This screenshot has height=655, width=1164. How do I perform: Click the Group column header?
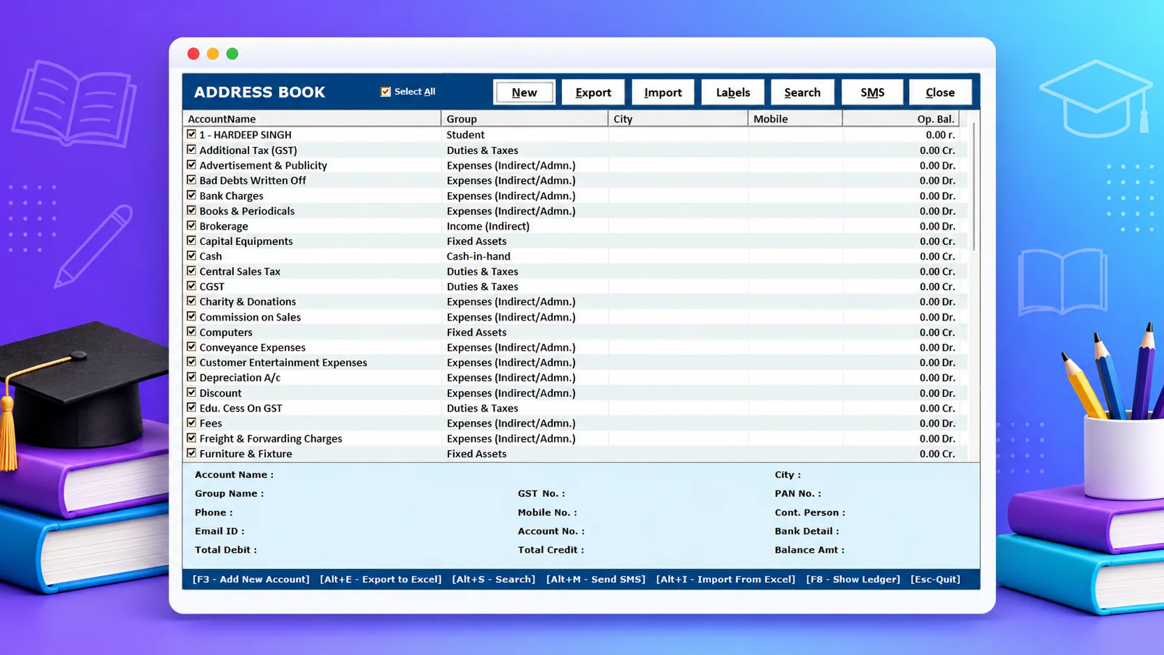524,119
